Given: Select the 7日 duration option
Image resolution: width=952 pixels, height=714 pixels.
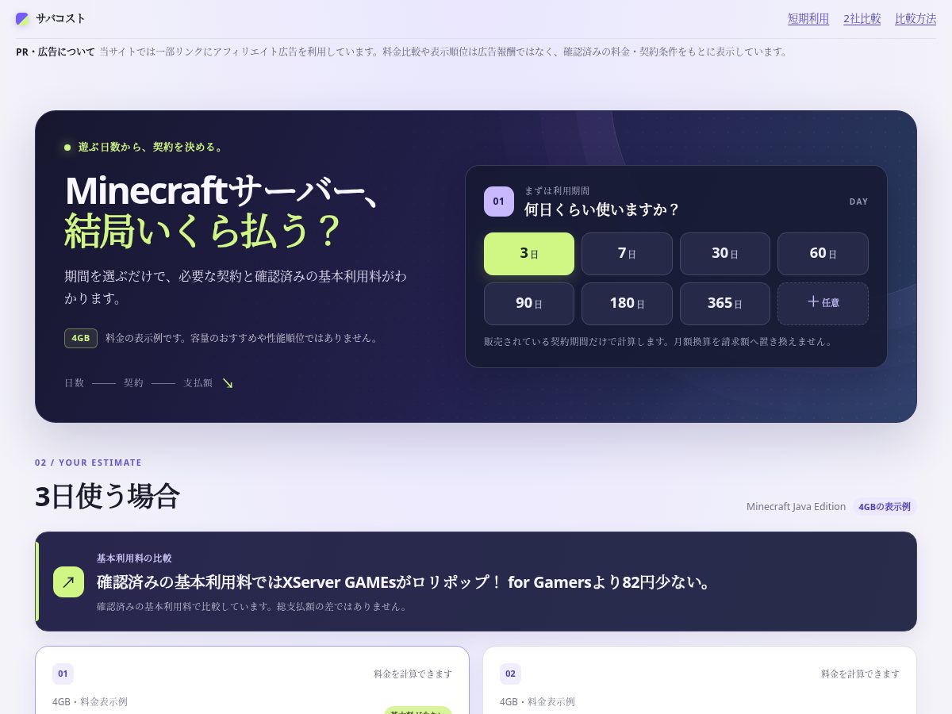Looking at the screenshot, I should 627,254.
